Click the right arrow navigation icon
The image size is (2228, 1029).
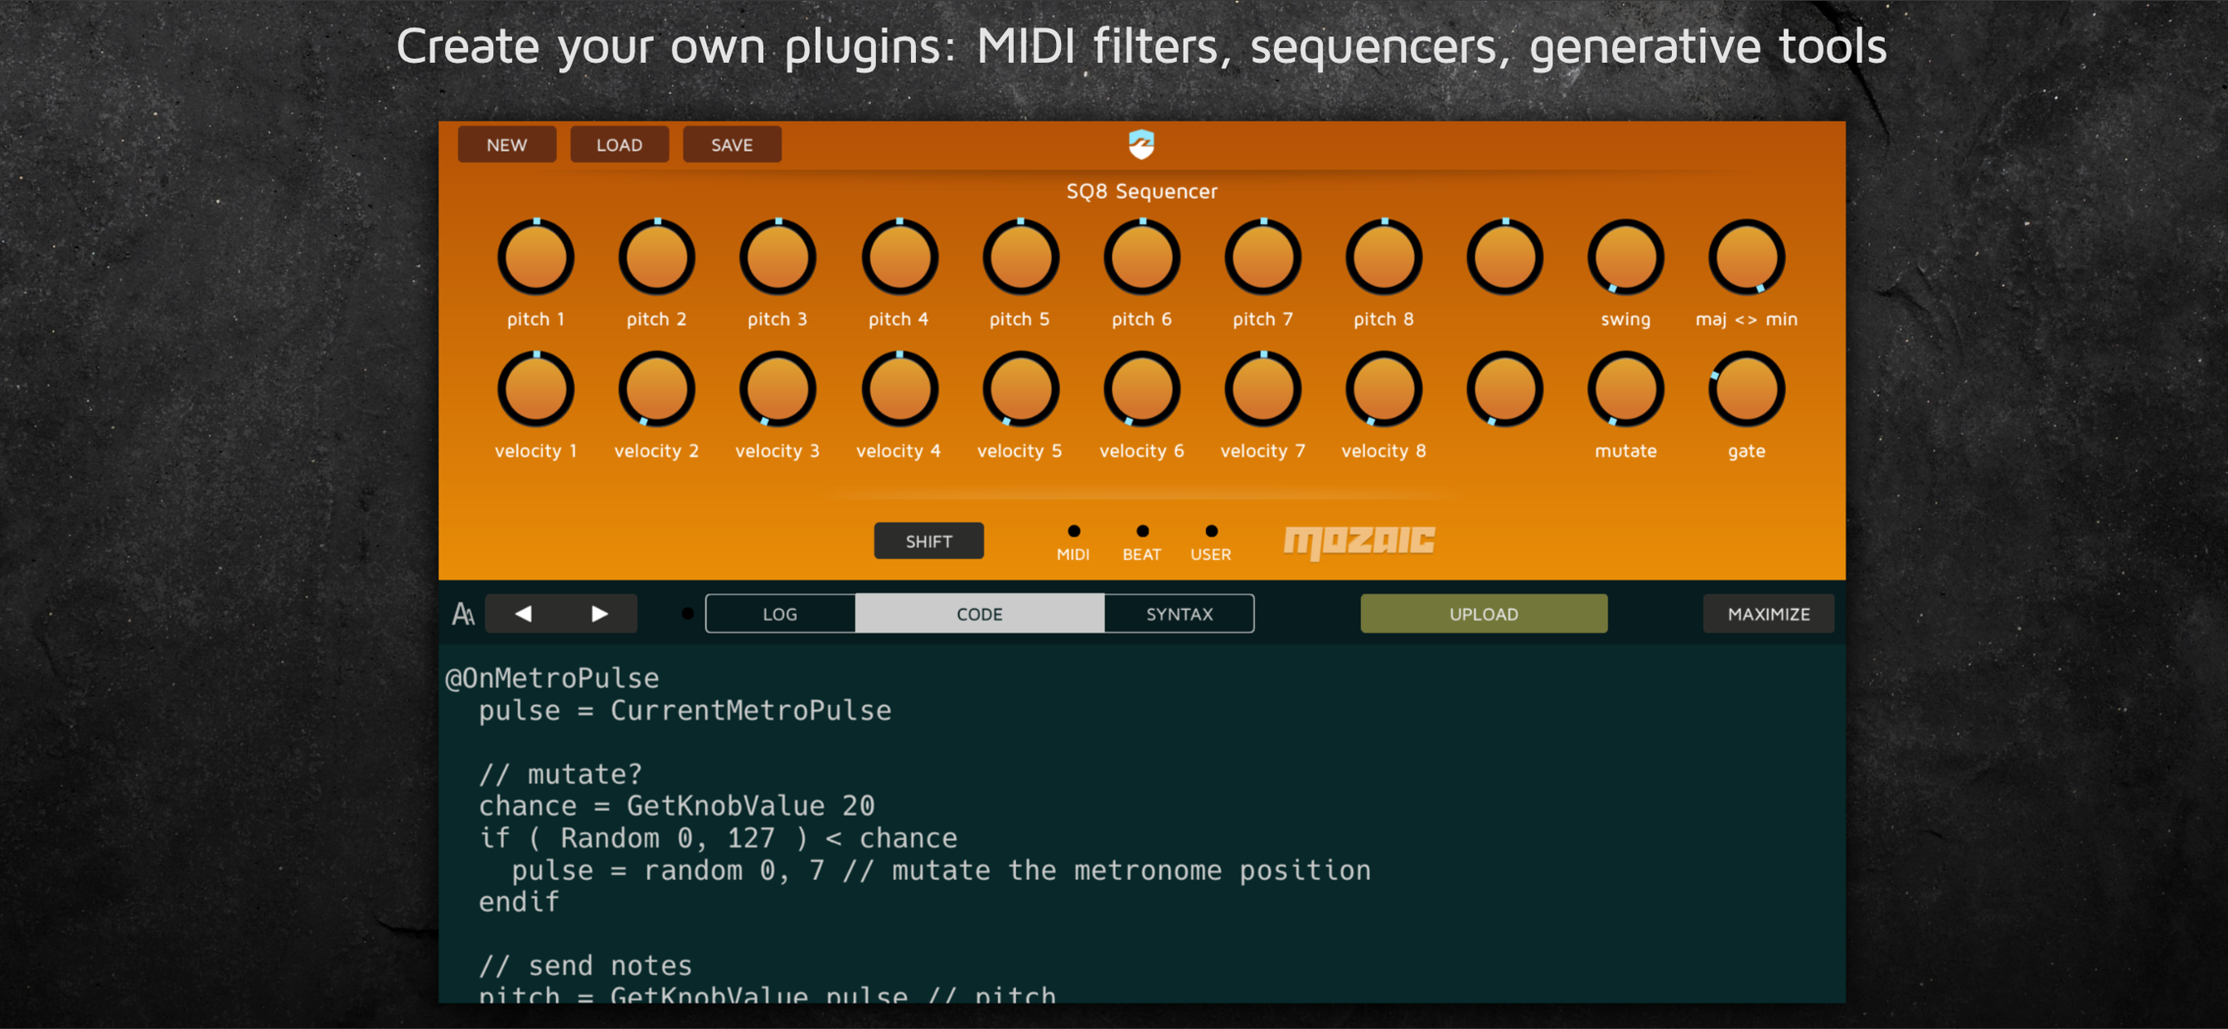(x=599, y=614)
